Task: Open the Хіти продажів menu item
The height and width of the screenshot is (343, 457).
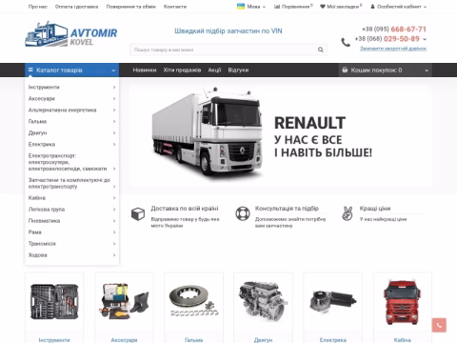Action: [x=182, y=70]
